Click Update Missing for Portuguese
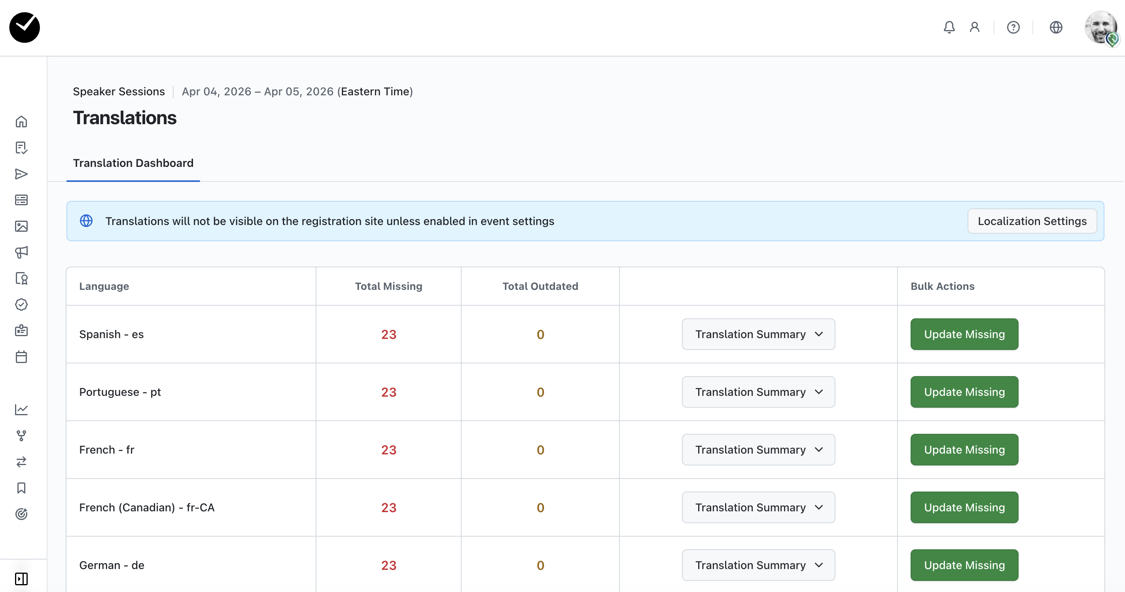Viewport: 1125px width, 592px height. [x=964, y=392]
